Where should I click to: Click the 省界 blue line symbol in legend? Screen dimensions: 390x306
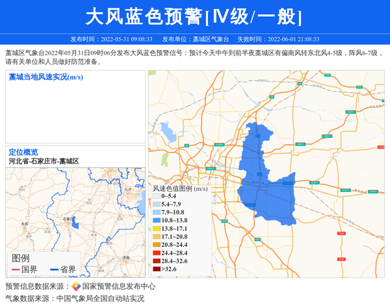[53, 270]
